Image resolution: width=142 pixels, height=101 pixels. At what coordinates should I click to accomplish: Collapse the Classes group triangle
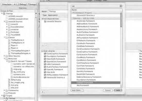(4, 37)
